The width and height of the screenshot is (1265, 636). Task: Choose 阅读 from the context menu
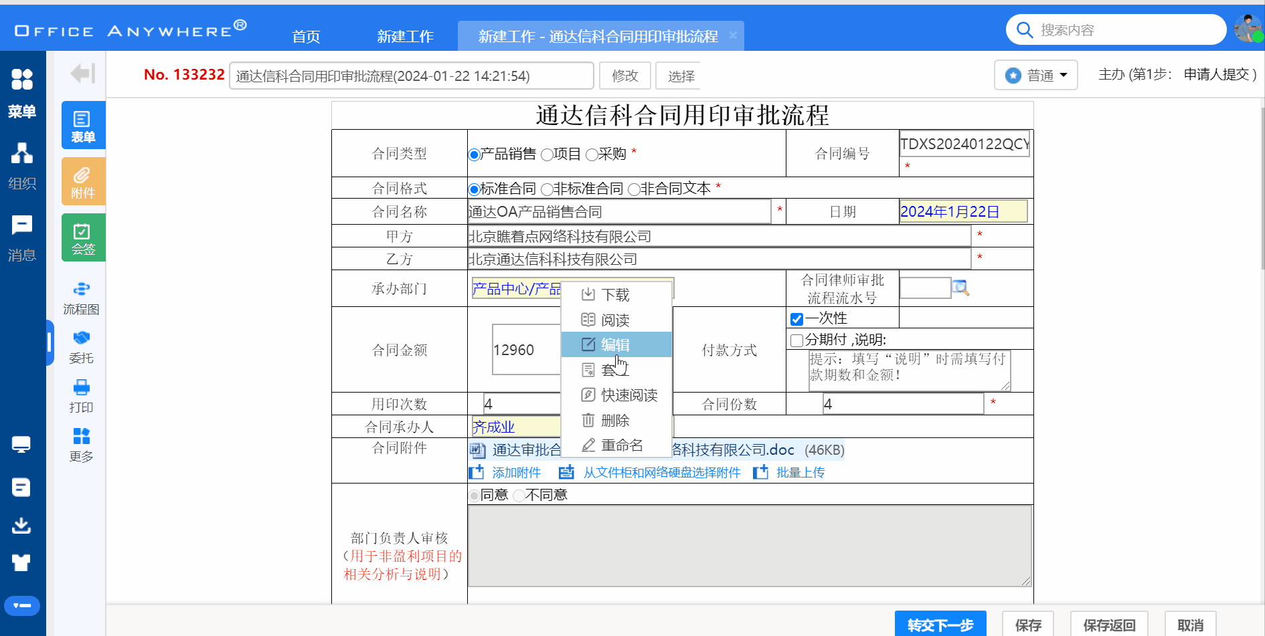(616, 320)
